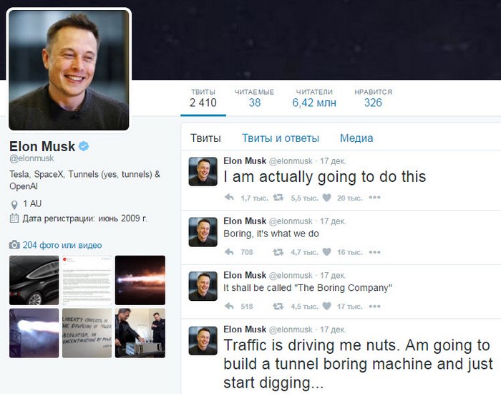Show the Нравится 326 likes list
The width and height of the screenshot is (501, 394).
(x=373, y=98)
